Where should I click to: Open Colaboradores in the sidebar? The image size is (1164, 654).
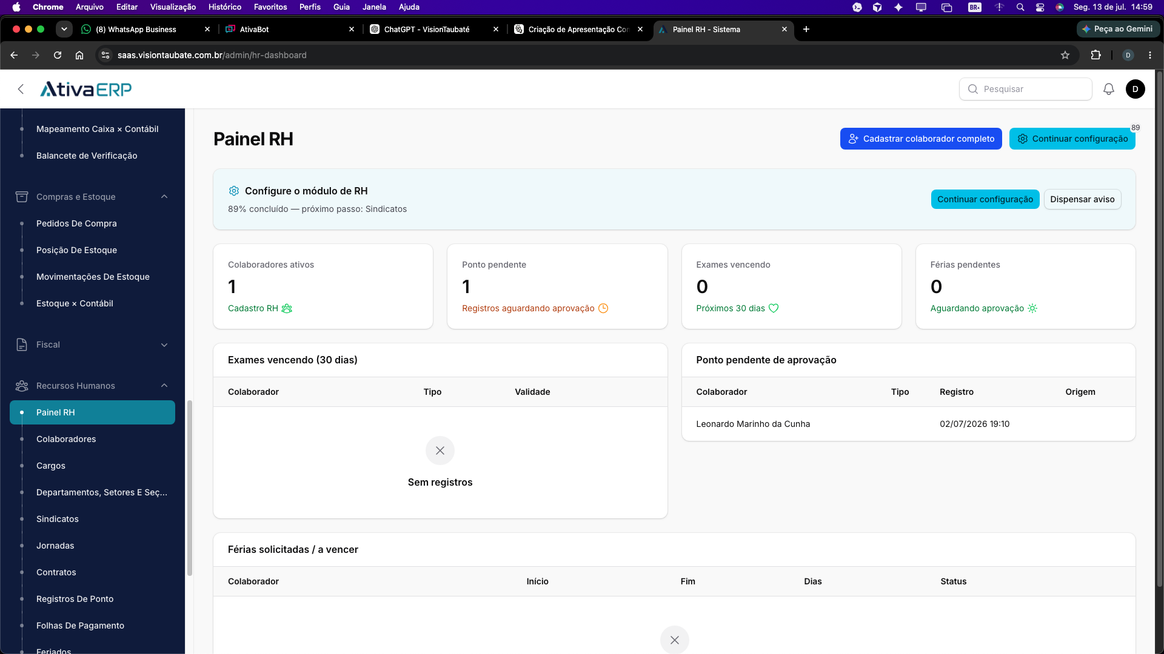coord(92,439)
